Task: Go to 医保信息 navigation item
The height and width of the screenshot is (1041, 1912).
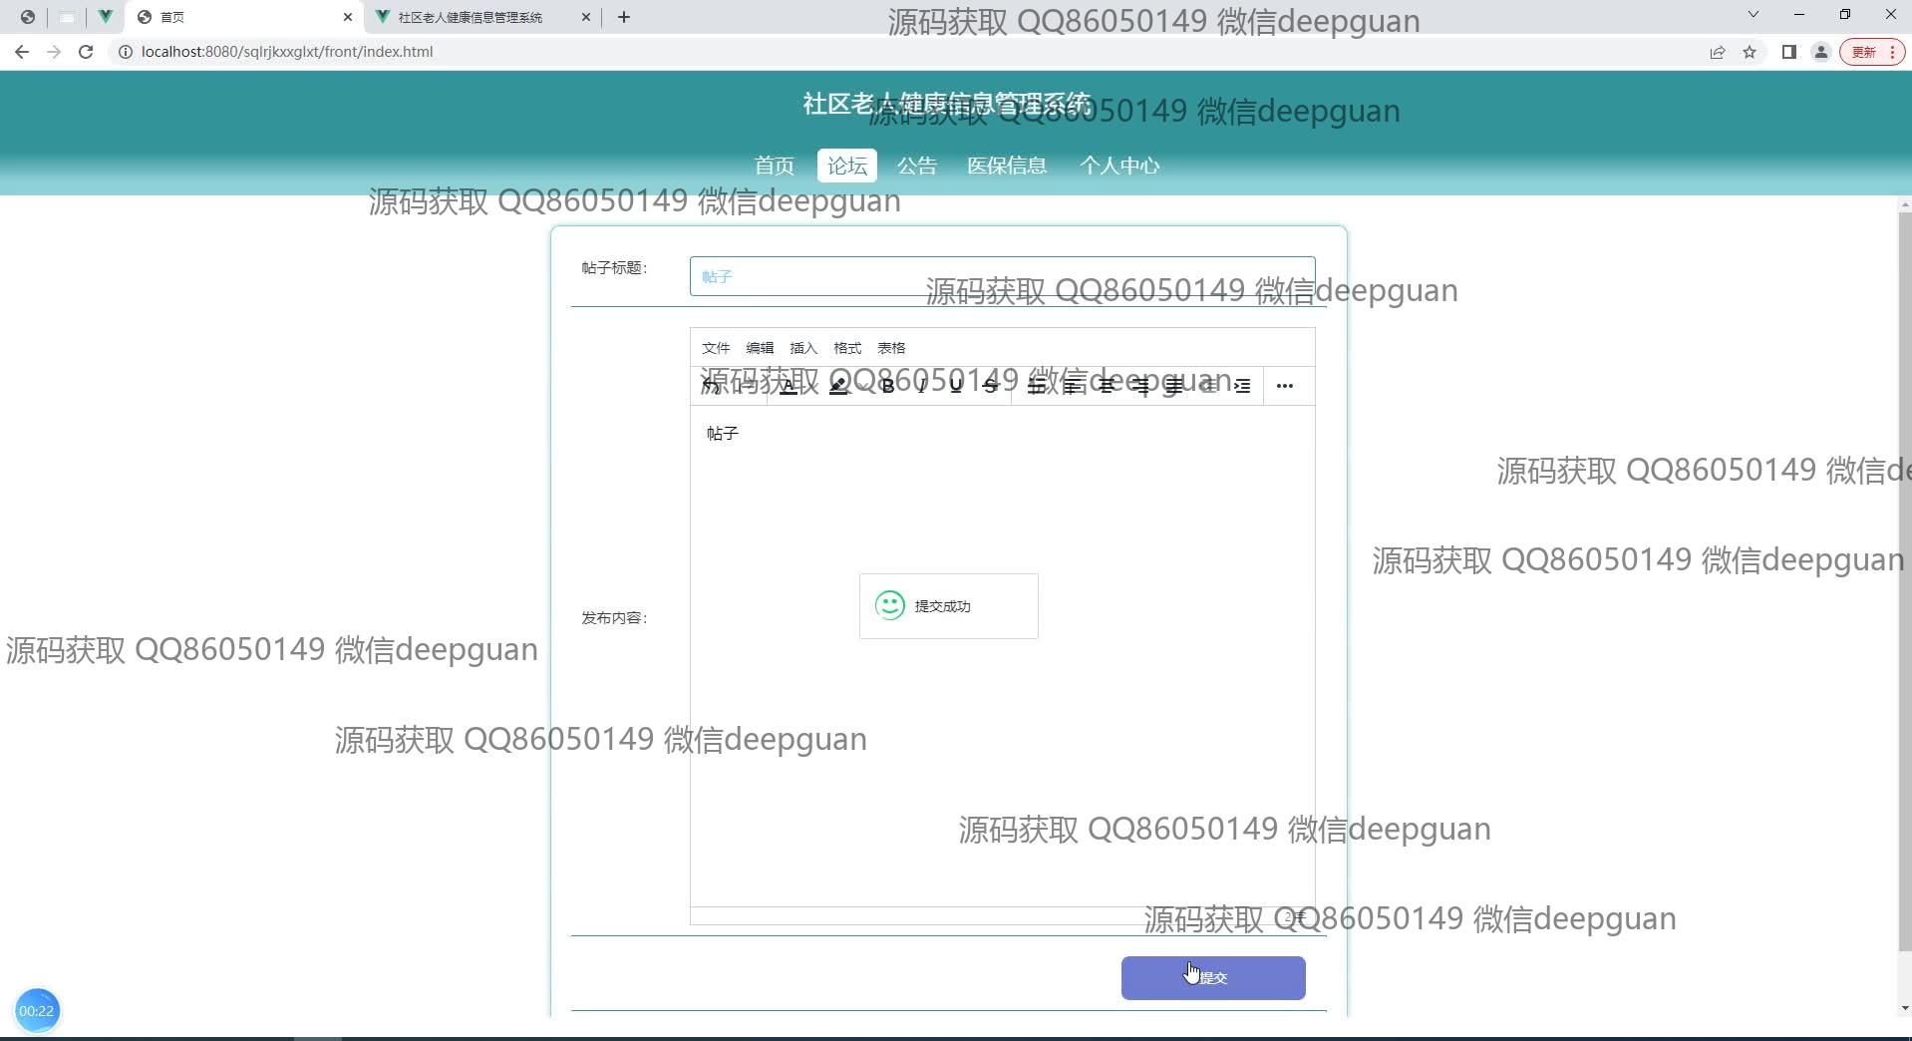Action: tap(1007, 166)
